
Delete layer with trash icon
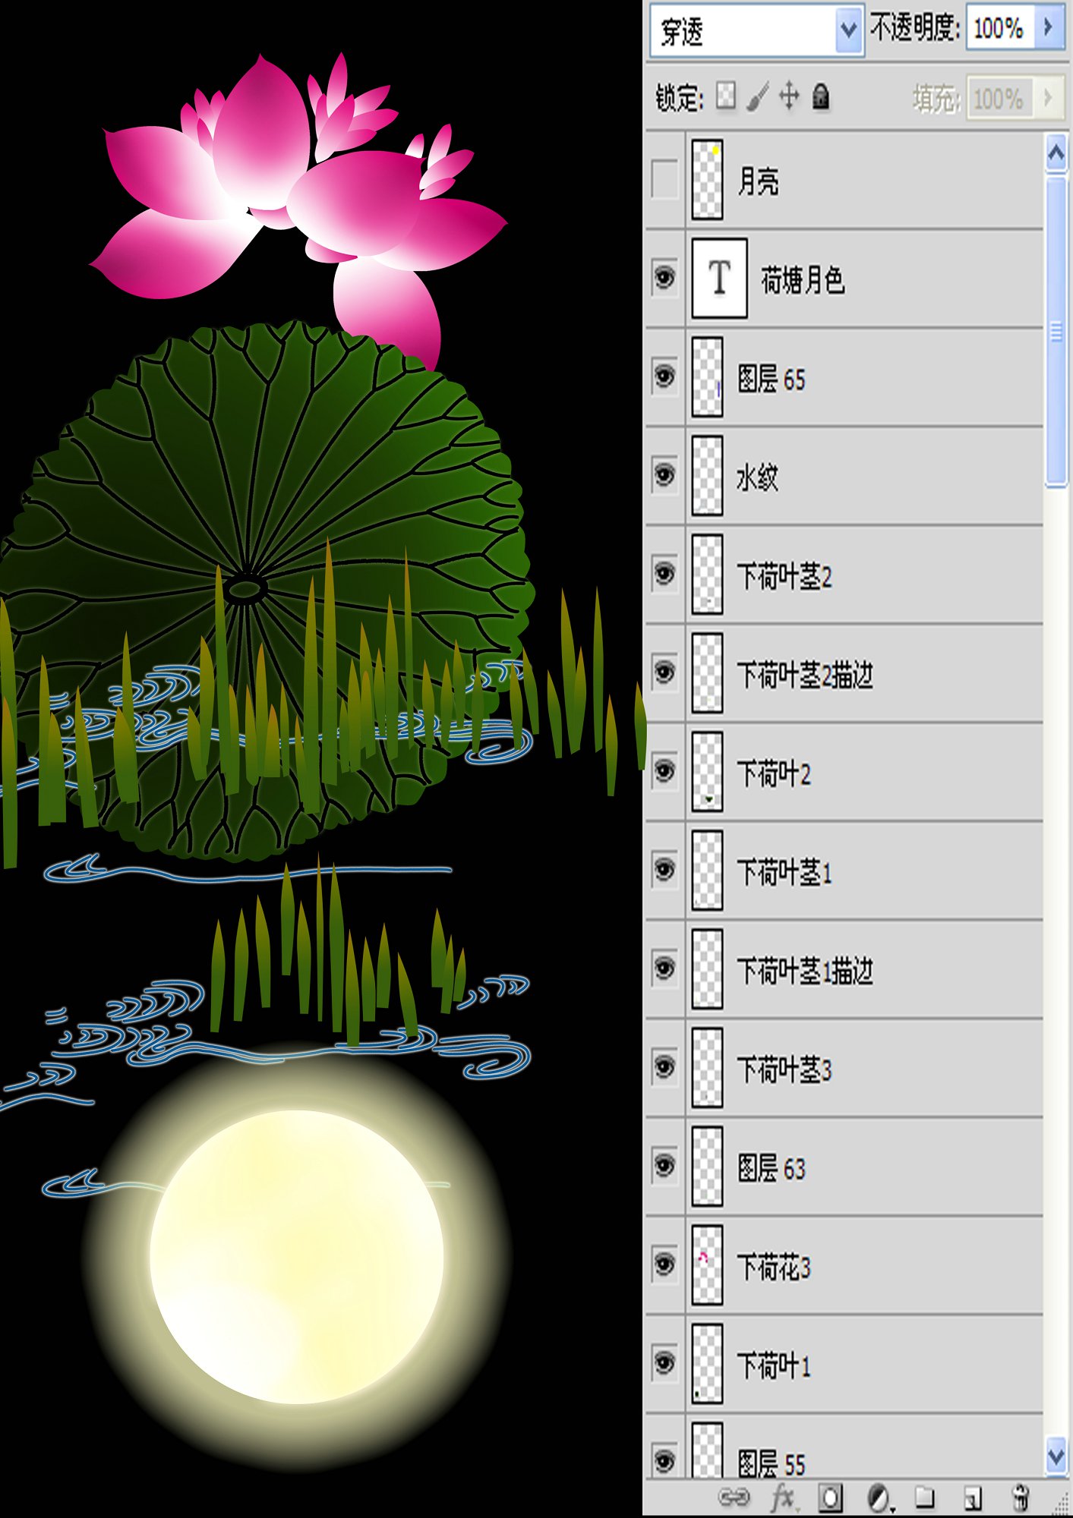[1021, 1498]
